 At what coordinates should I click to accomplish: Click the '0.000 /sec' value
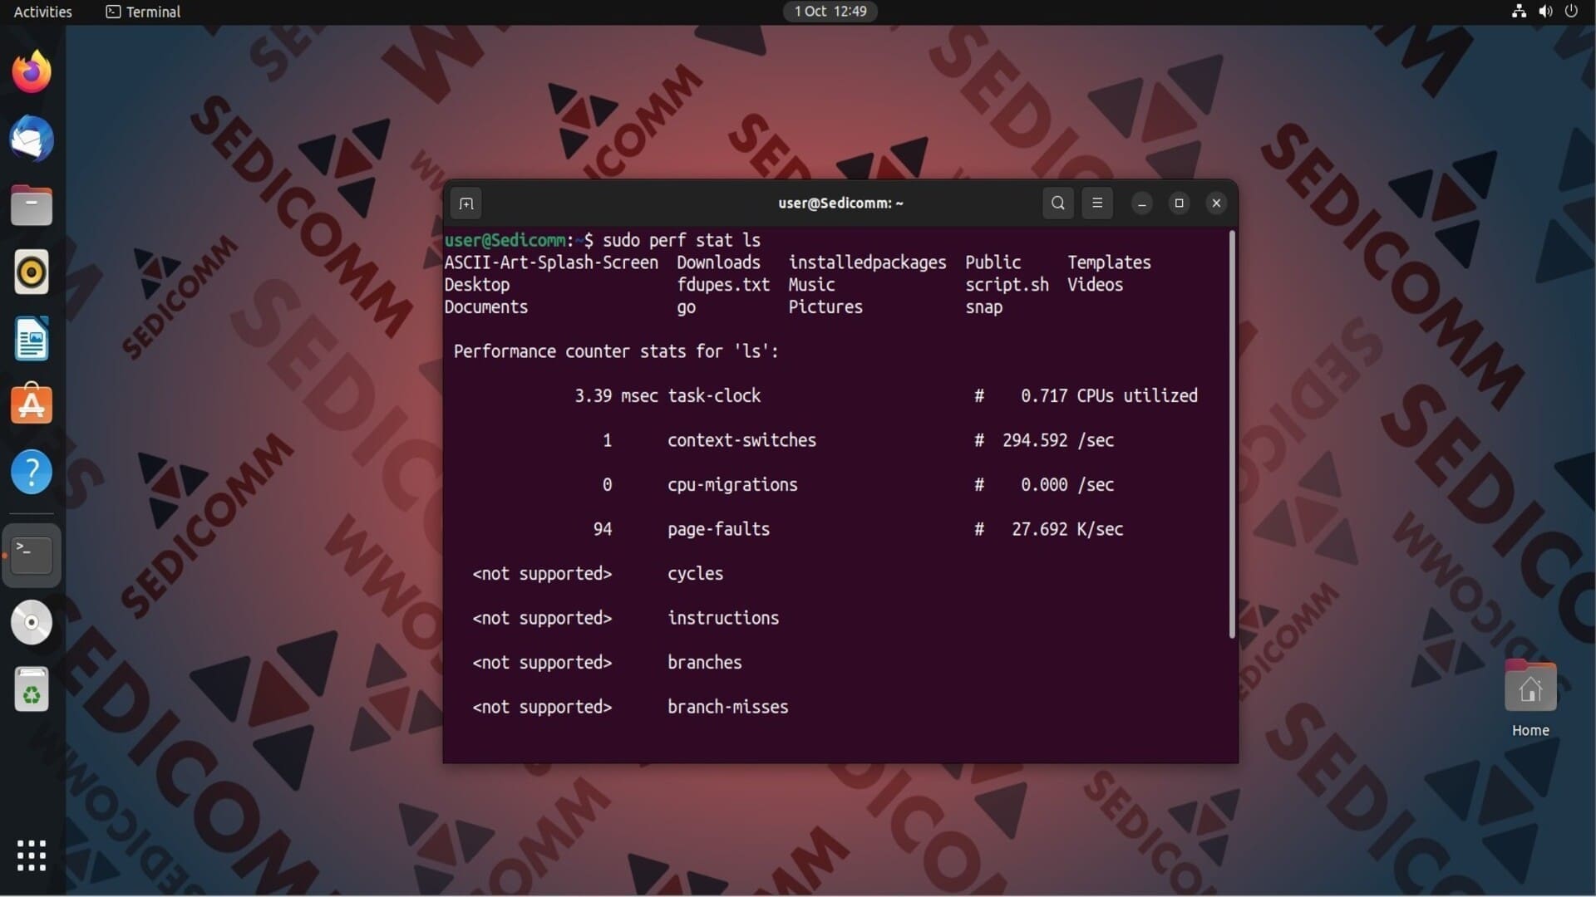point(1067,485)
